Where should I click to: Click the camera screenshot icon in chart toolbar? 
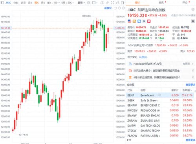pyautogui.click(x=103, y=3)
